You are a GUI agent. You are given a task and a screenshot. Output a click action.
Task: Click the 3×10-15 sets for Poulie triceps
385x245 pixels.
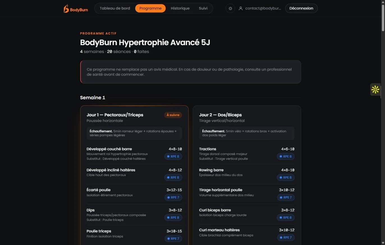coord(174,231)
